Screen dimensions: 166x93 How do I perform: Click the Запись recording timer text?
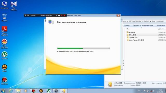coord(46,16)
